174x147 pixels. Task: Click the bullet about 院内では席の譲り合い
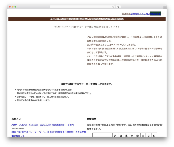(x=33, y=100)
